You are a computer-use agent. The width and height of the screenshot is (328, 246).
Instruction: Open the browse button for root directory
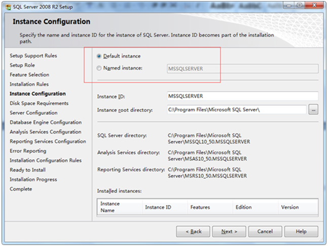(x=313, y=109)
